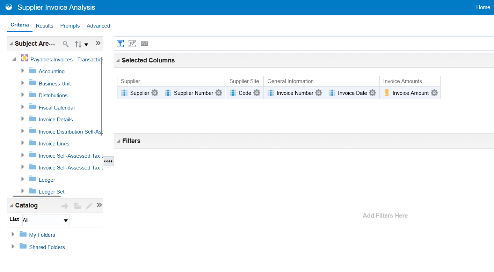Screen dimensions: 494x272
Task: Open settings gear for Invoice Amount column
Action: (434, 93)
